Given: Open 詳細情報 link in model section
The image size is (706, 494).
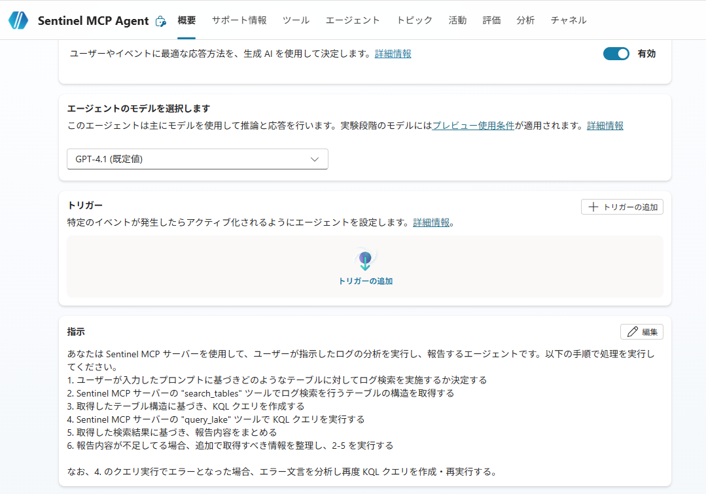Looking at the screenshot, I should pyautogui.click(x=605, y=126).
